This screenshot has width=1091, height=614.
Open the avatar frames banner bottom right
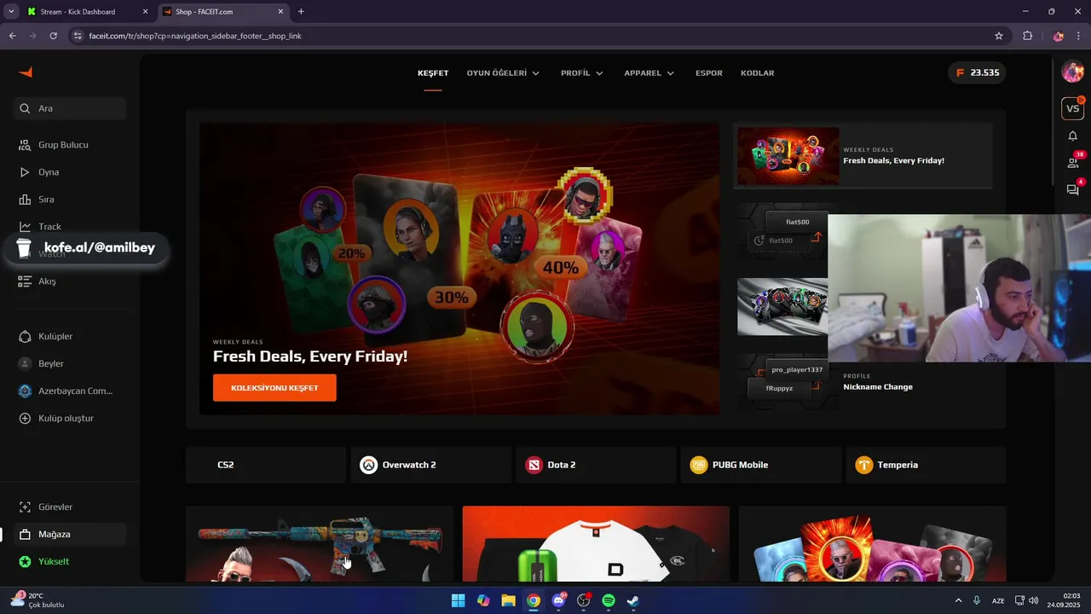point(873,544)
